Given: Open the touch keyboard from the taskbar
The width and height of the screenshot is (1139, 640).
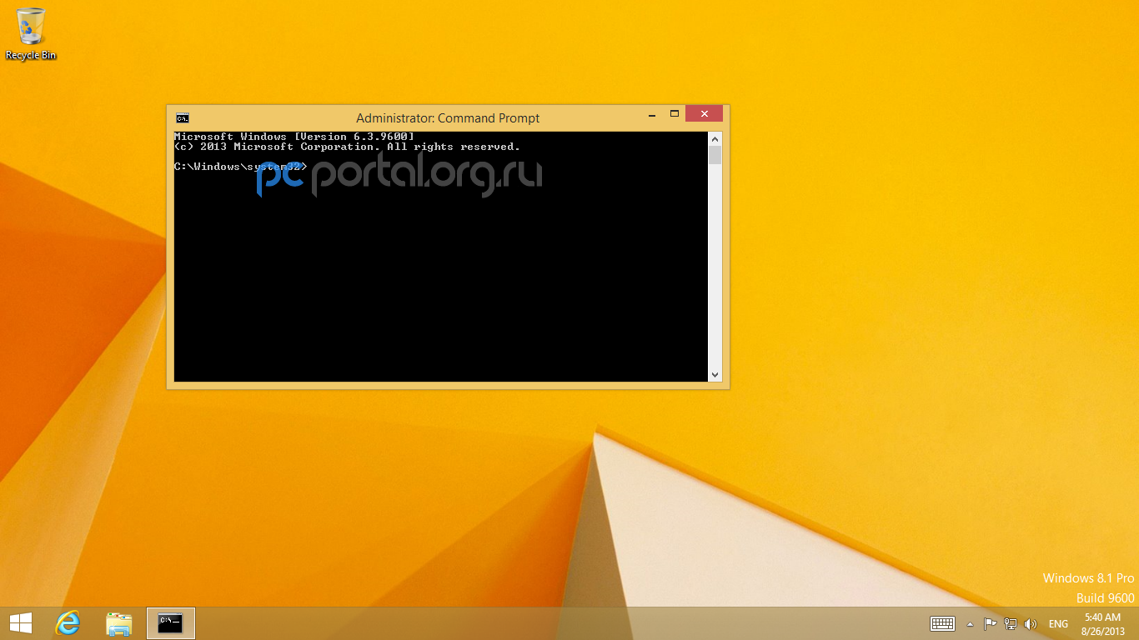Looking at the screenshot, I should coord(942,623).
